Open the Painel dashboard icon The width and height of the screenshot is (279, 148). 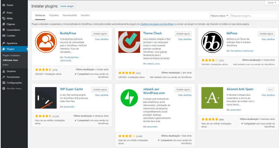(x=4, y=5)
